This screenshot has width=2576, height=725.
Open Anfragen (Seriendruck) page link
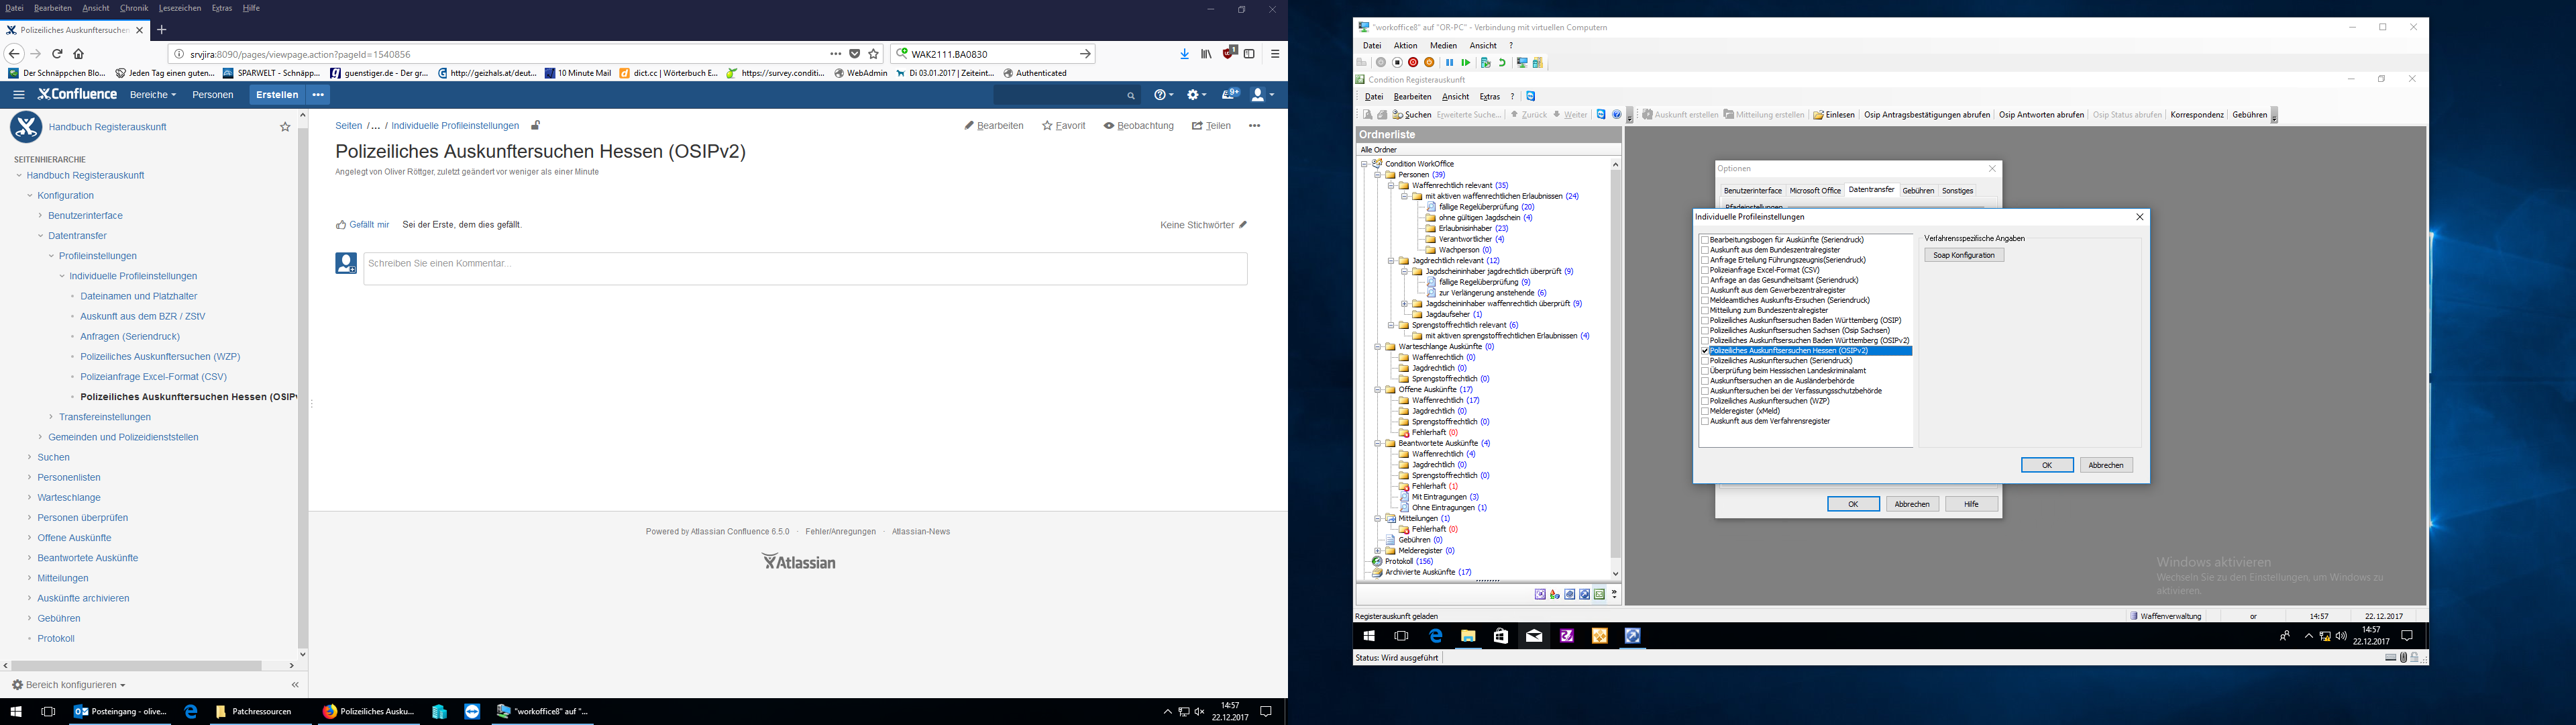point(130,336)
